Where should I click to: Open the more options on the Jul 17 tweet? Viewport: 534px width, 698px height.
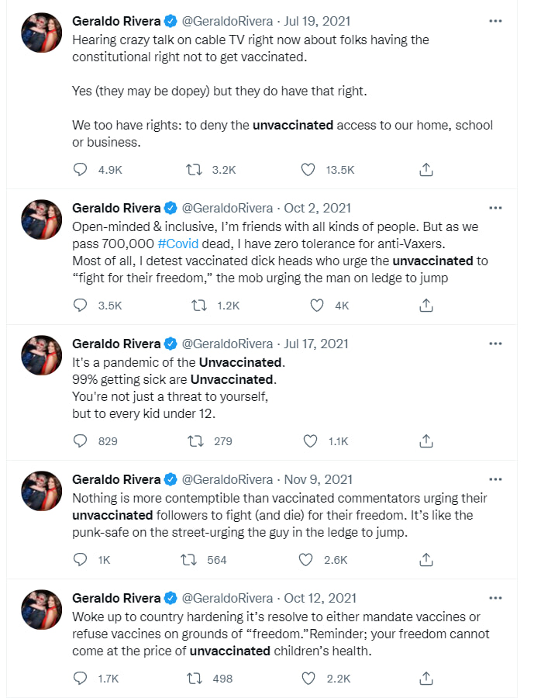tap(495, 344)
